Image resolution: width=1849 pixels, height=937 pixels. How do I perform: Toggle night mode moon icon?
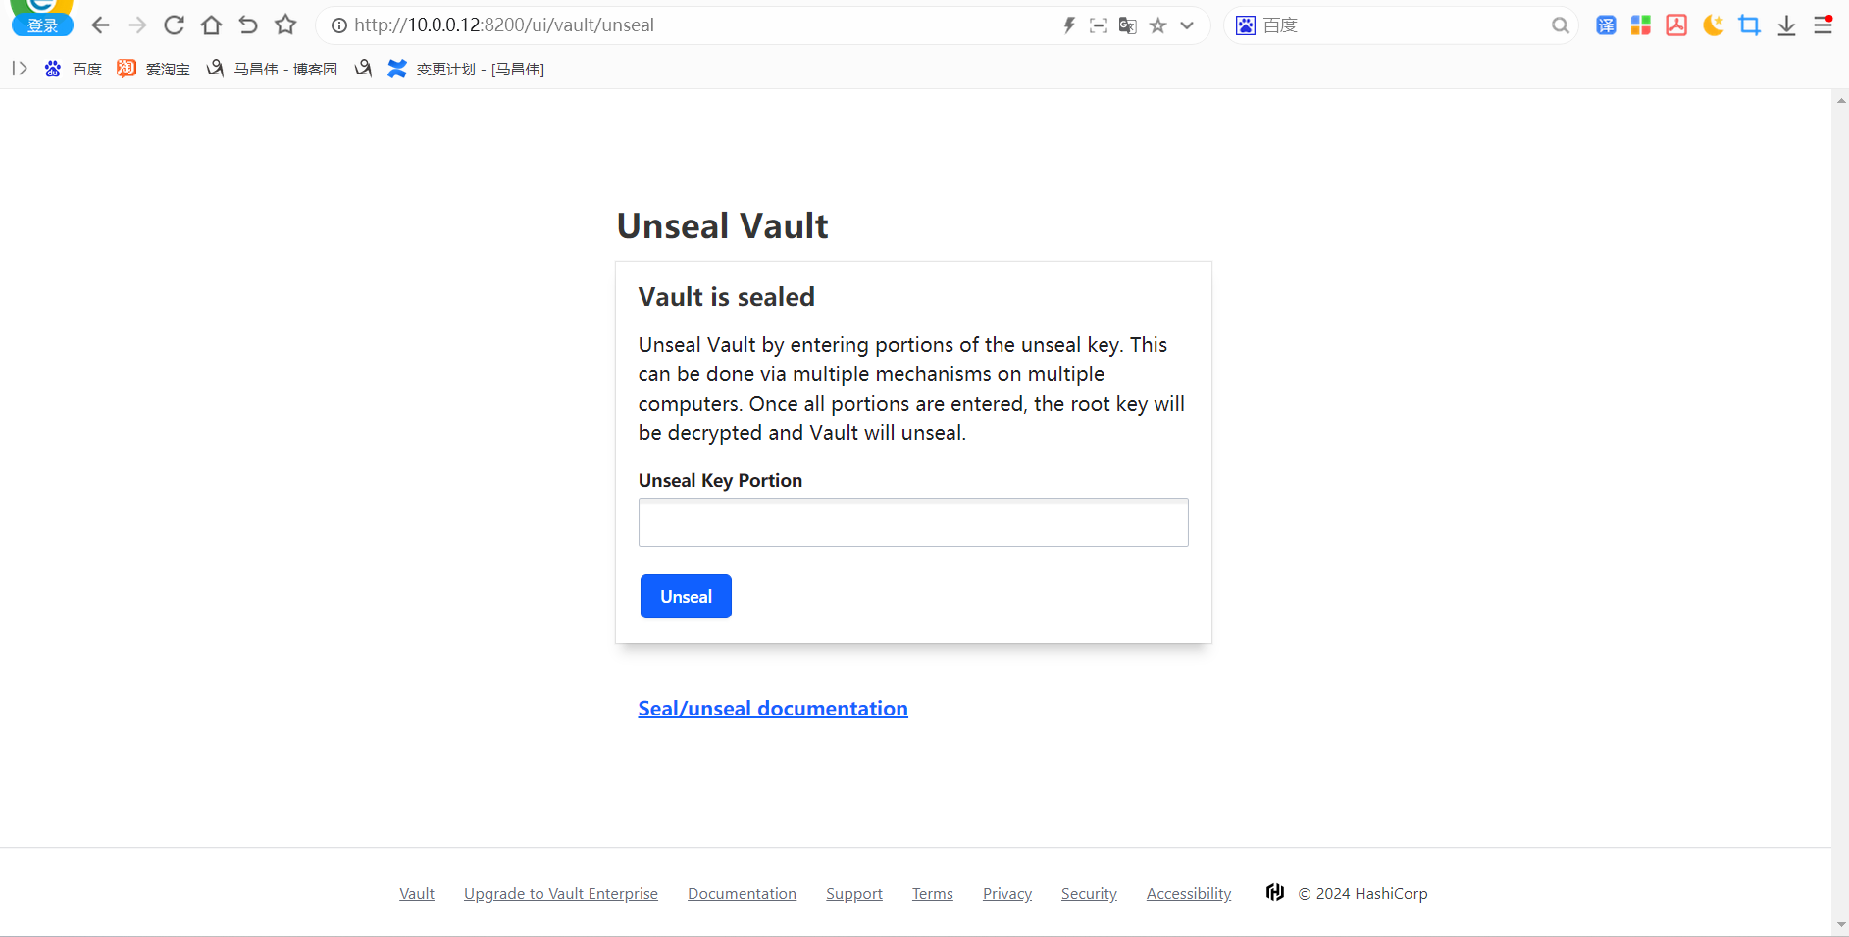tap(1713, 25)
